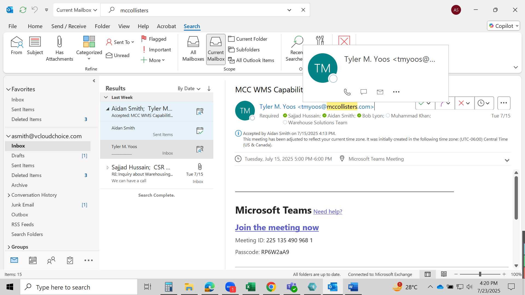Switch to Tasks view in navigation bar

click(x=70, y=260)
